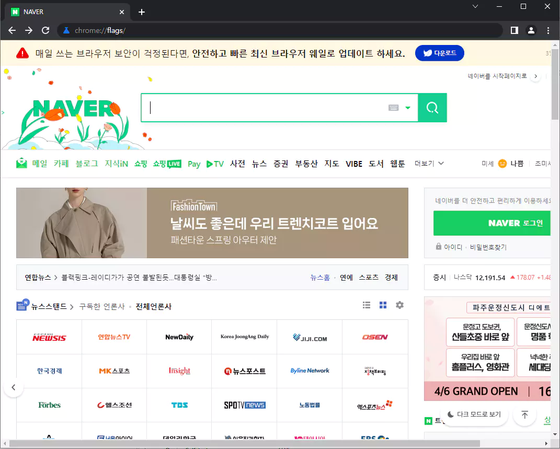This screenshot has height=449, width=560.
Task: Open 웹툰 service link
Action: tap(397, 164)
